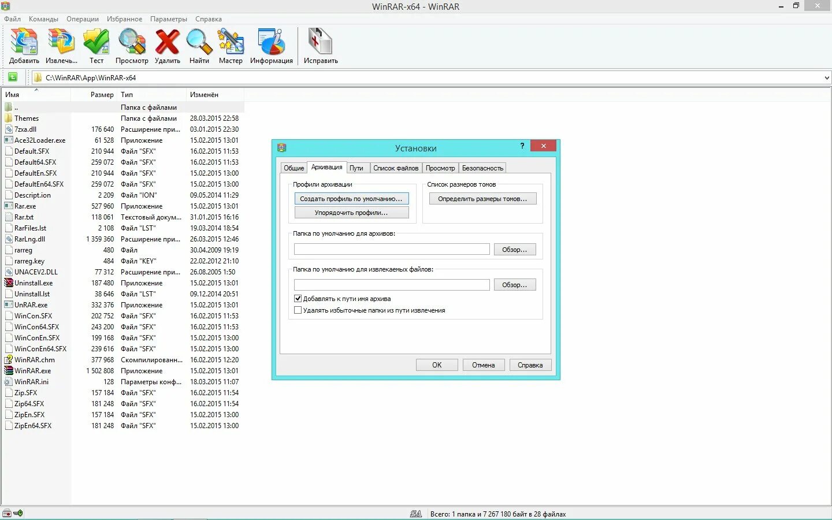Switch to the Просмотр tab in dialog
Viewport: 832px width, 520px height.
coord(440,168)
